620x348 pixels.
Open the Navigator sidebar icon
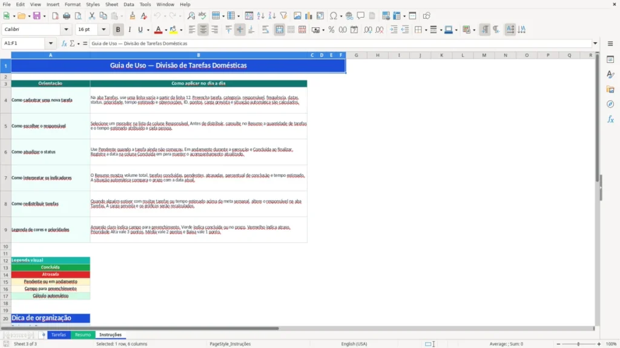pos(610,104)
